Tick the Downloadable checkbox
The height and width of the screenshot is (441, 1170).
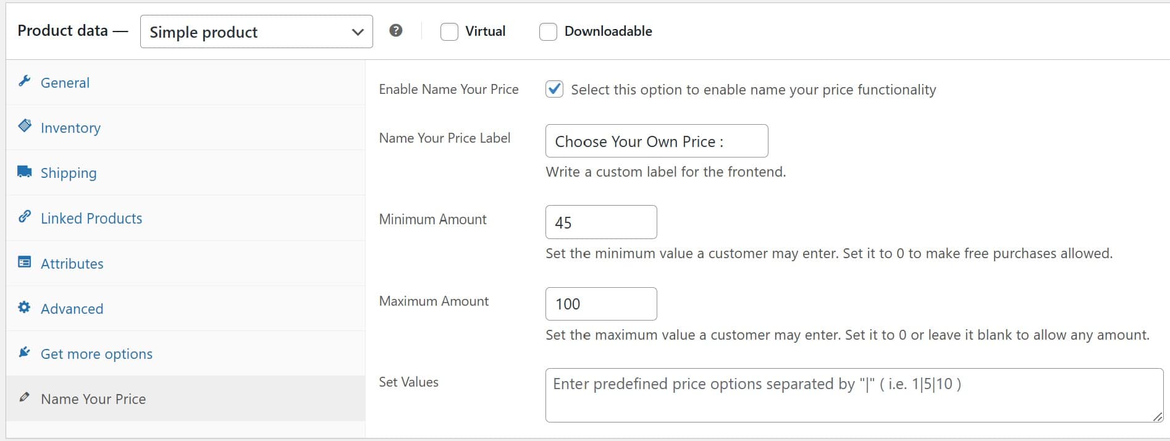click(548, 31)
